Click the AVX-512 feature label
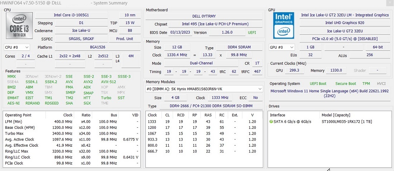The height and width of the screenshot is (171, 394). 109,82
